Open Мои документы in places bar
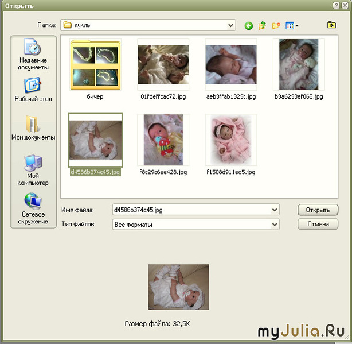This screenshot has width=352, height=344. pyautogui.click(x=33, y=128)
